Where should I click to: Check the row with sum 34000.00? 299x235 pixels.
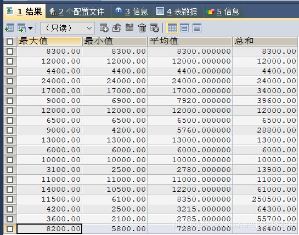pyautogui.click(x=10, y=90)
